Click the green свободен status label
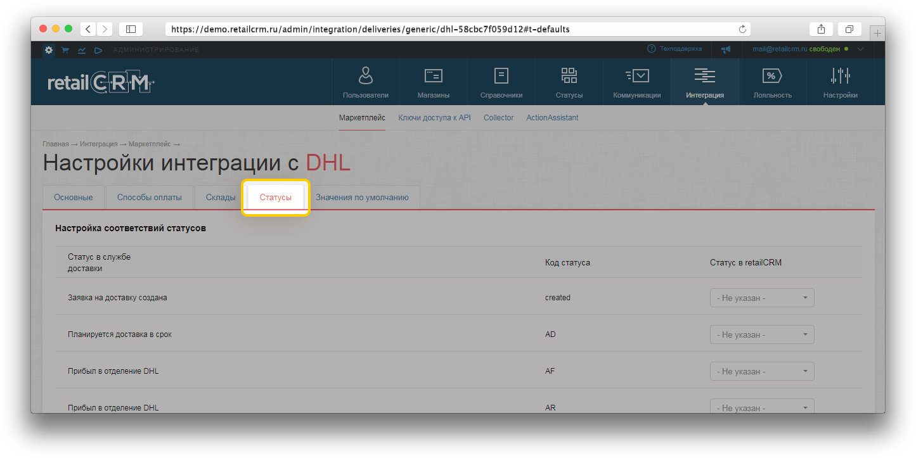This screenshot has width=916, height=458. coord(824,49)
